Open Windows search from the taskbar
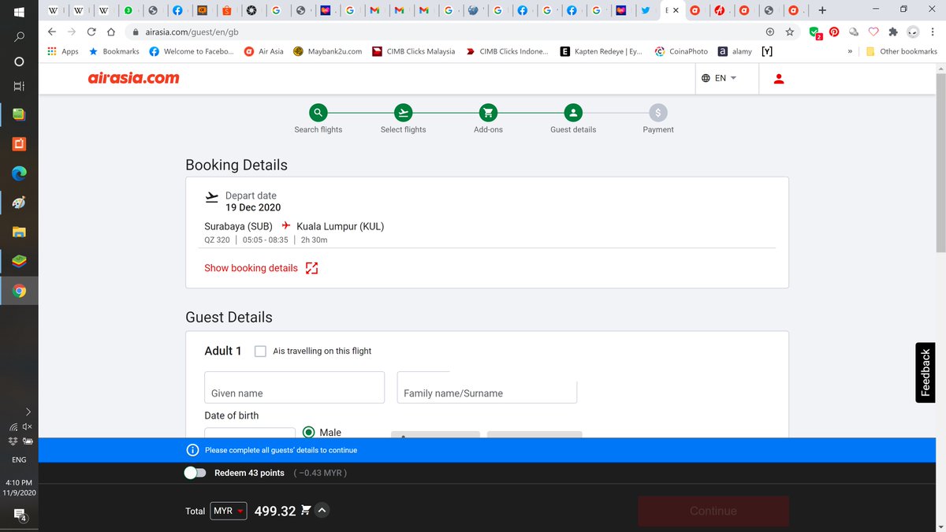The image size is (946, 532). point(19,36)
